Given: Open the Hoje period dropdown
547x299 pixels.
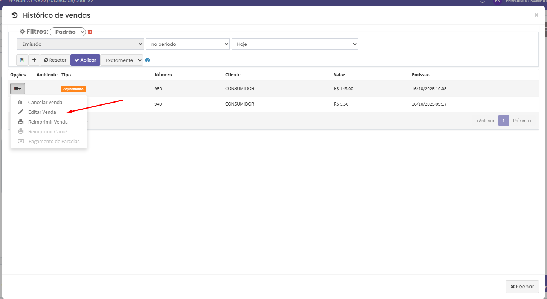Looking at the screenshot, I should coord(295,44).
